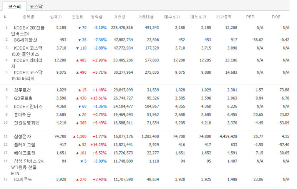Screen dimensions: 297x189
Task: Click 삼성전자 market cap 4,459,428
Action: coord(229,136)
